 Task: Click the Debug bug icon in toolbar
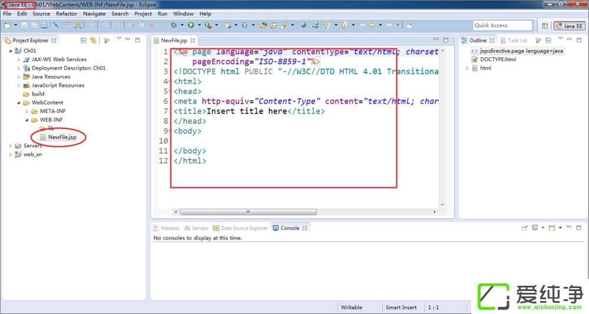[x=174, y=25]
